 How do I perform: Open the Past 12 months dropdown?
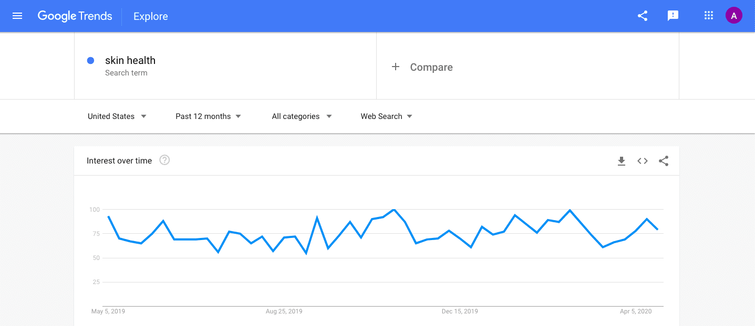click(x=208, y=116)
